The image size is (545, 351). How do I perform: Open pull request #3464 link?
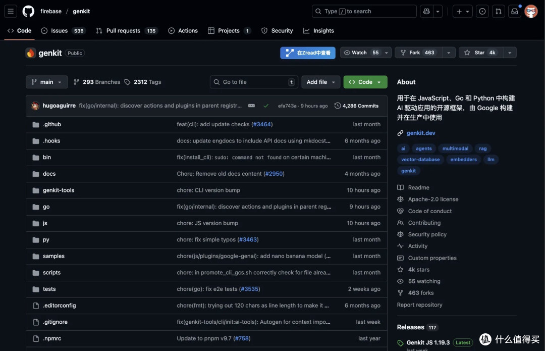pos(262,124)
